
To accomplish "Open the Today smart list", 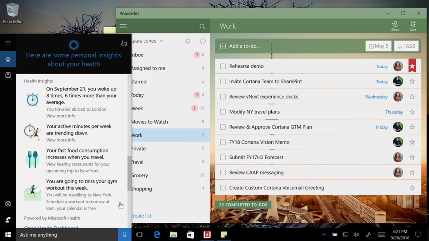I will coord(171,95).
